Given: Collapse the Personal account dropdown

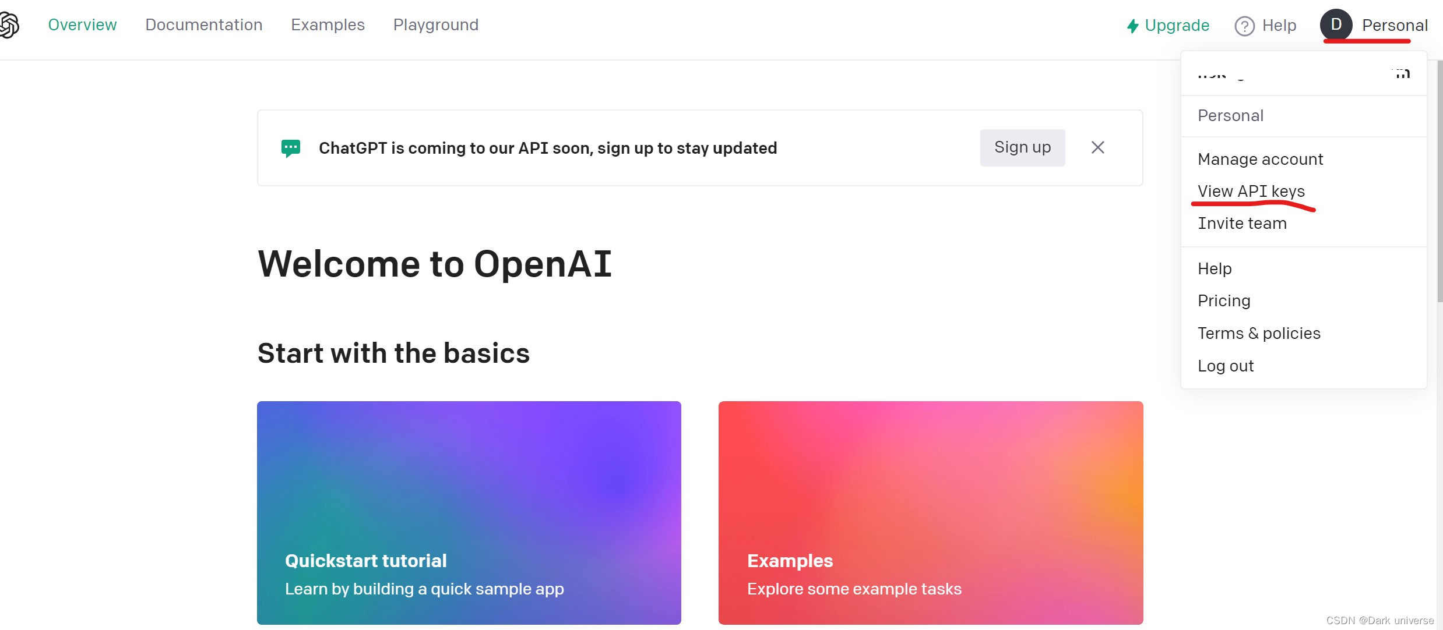Looking at the screenshot, I should (x=1394, y=25).
